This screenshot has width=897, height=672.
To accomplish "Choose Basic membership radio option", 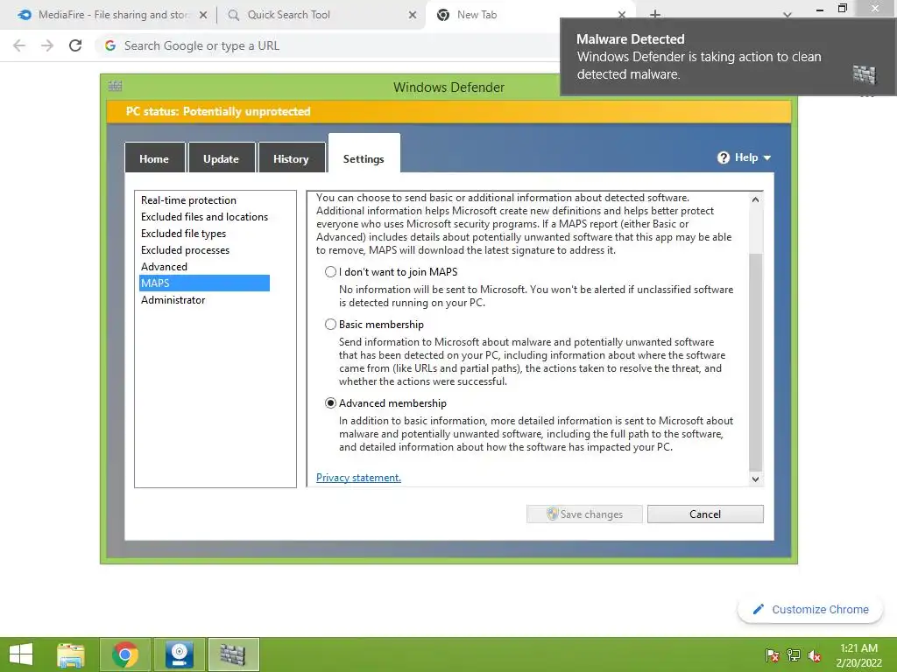I will click(330, 325).
